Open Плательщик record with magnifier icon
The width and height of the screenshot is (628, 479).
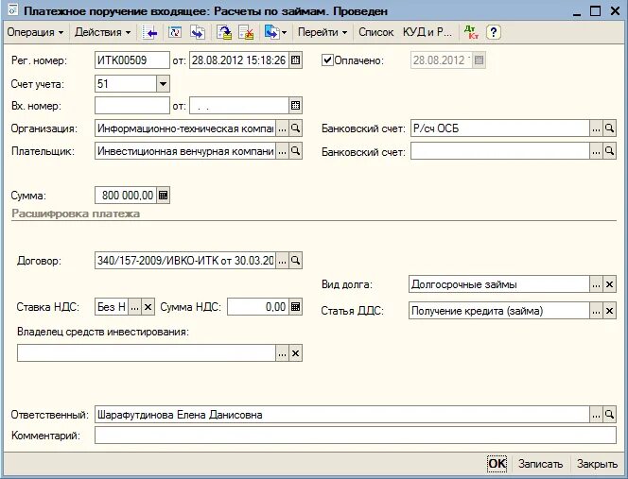coord(296,151)
